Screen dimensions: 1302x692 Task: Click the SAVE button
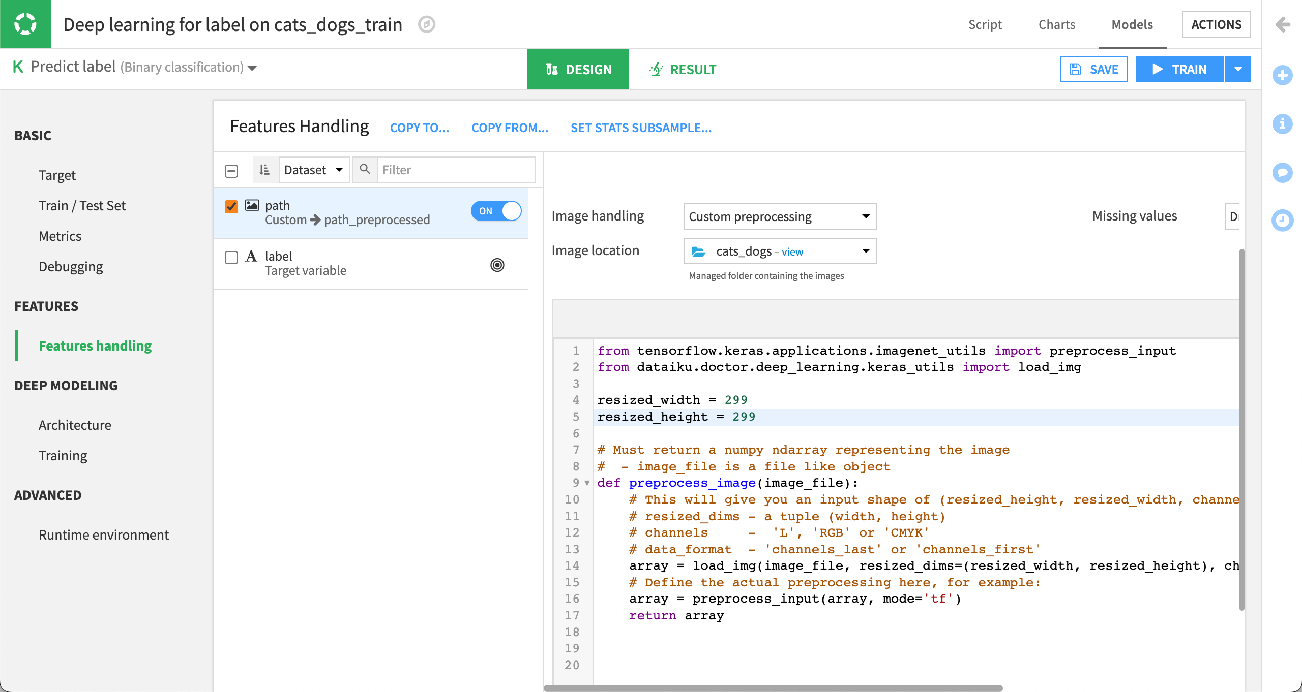click(1093, 69)
